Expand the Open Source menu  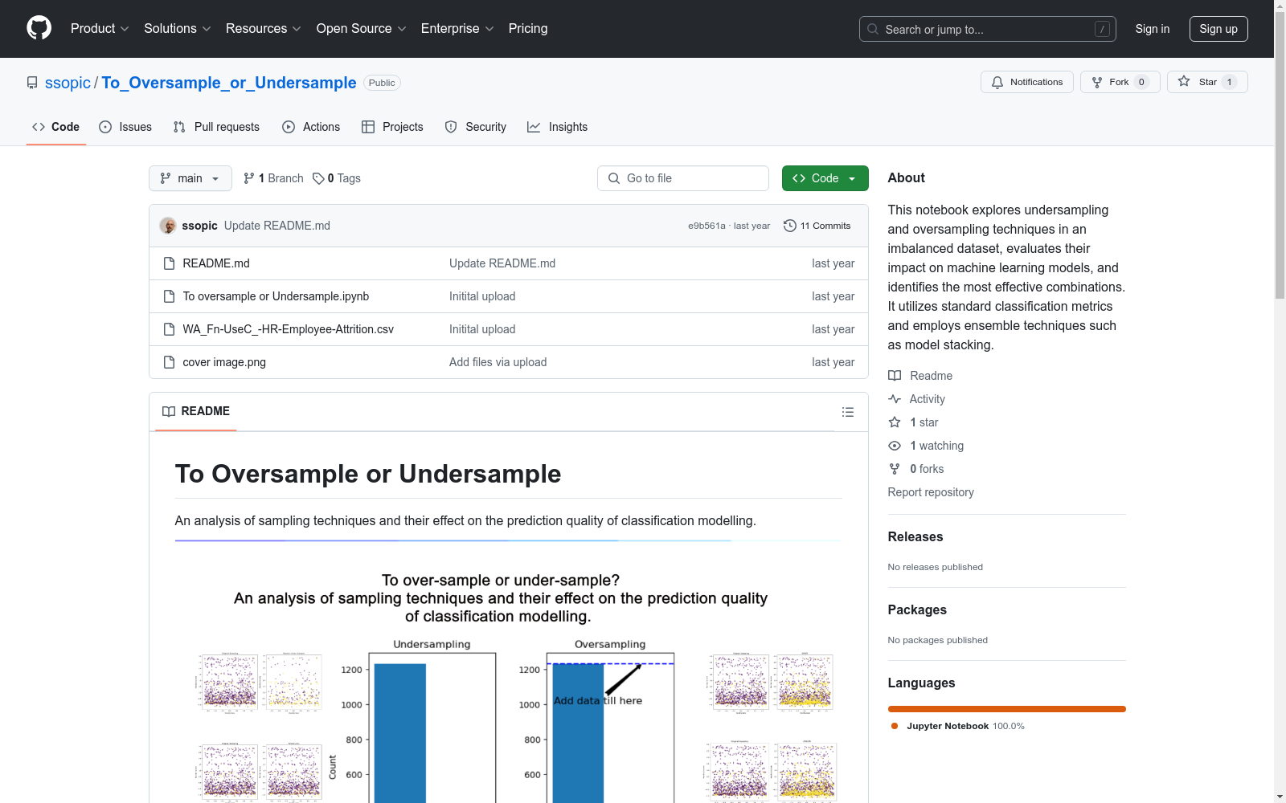(x=362, y=28)
